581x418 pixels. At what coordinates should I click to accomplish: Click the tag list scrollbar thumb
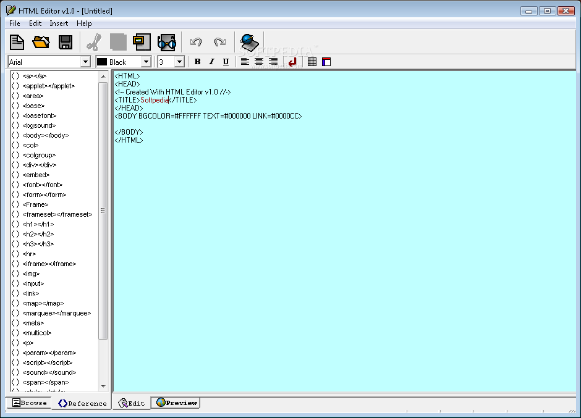pos(103,211)
